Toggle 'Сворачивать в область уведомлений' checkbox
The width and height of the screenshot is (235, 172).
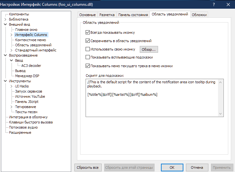pos(88,41)
